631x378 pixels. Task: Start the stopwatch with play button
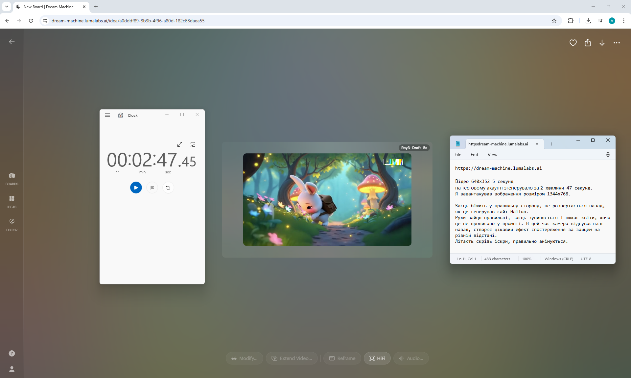pyautogui.click(x=136, y=188)
